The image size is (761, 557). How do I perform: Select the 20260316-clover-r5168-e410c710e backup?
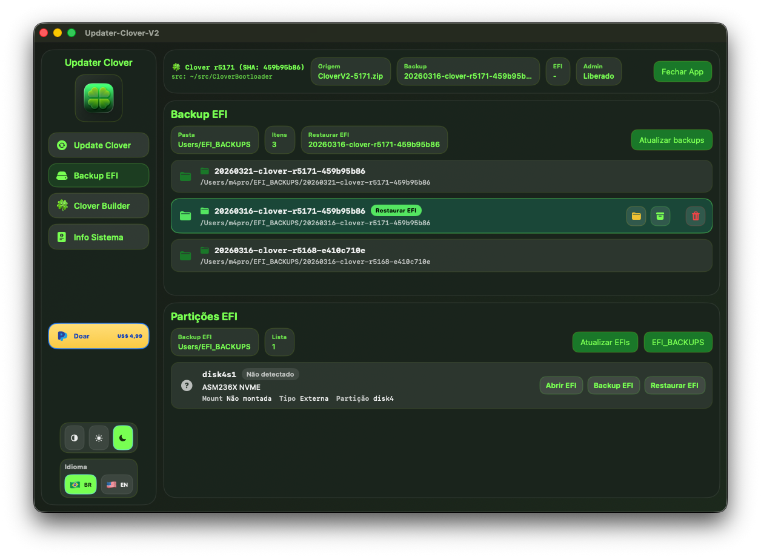(x=424, y=255)
